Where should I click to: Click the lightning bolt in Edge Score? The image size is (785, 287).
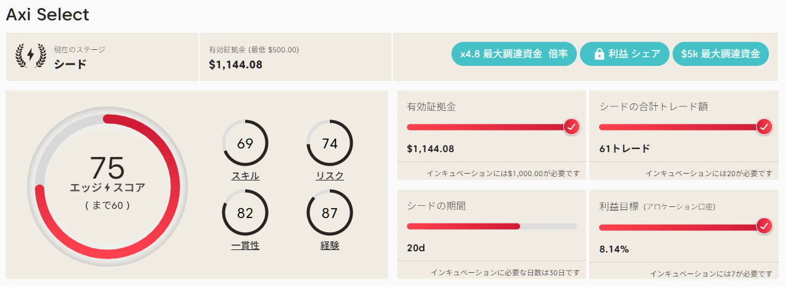(107, 187)
